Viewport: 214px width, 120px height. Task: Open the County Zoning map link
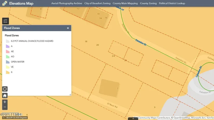point(148,3)
